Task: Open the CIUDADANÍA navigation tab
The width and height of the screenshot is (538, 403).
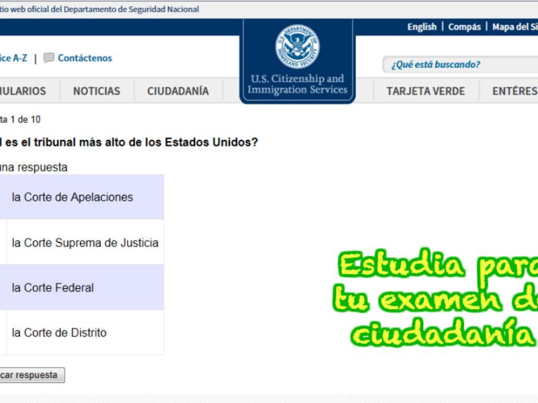Action: (x=177, y=91)
